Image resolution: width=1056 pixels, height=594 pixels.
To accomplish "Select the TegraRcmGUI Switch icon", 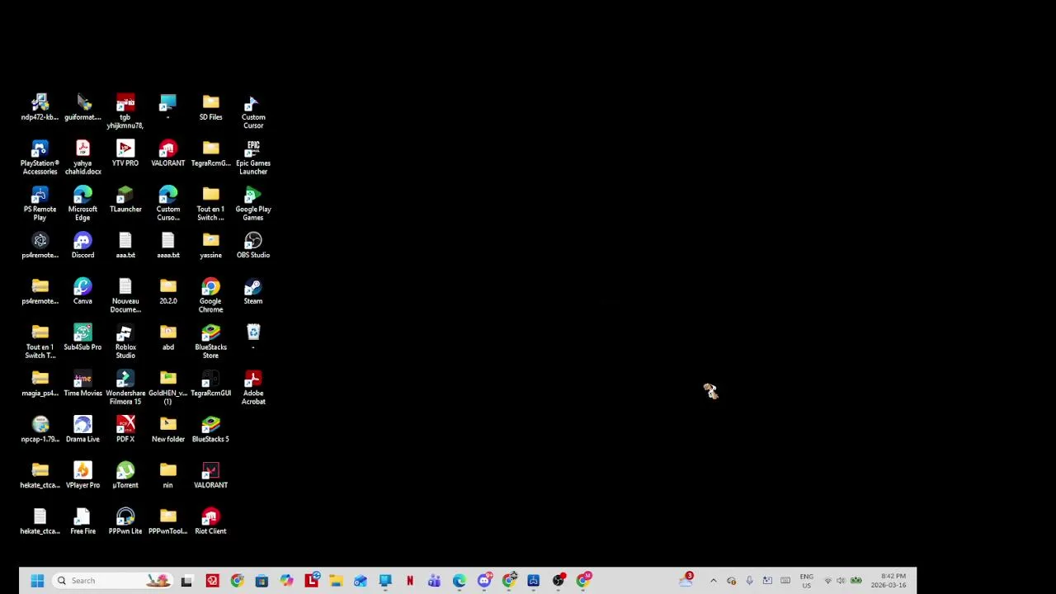I will pos(210,383).
